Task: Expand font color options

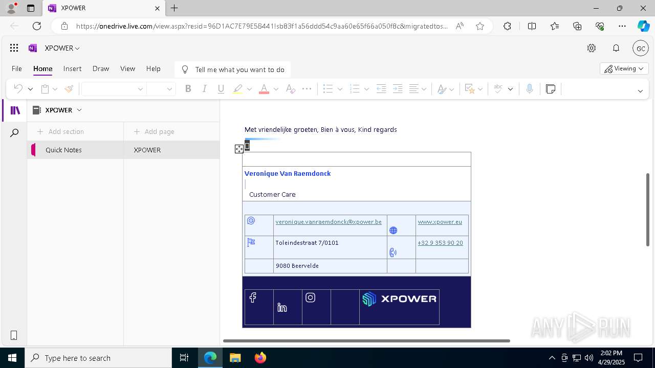Action: click(x=276, y=89)
